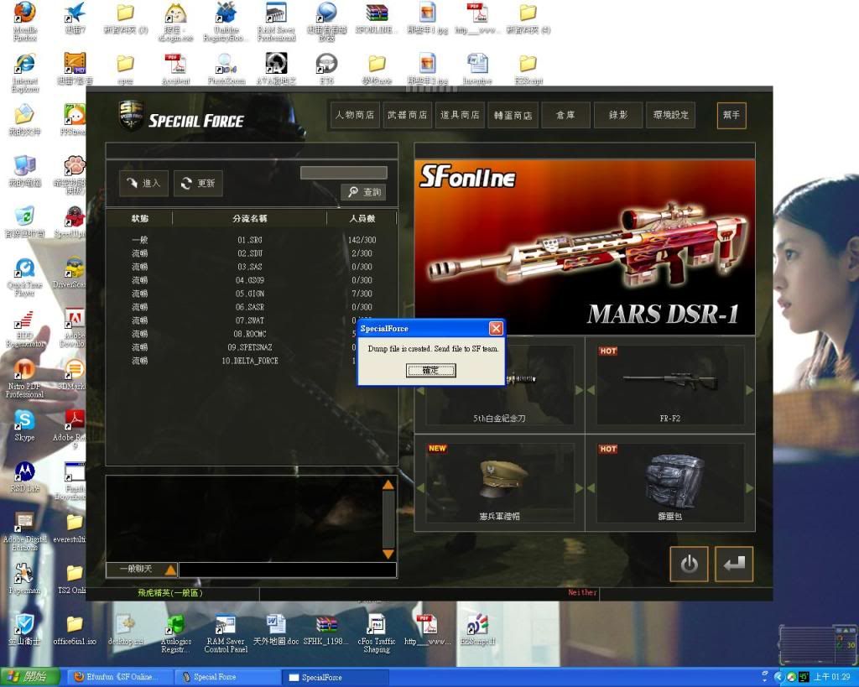Screen dimensions: 859x687
Task: Click the chat message input box
Action: point(288,570)
